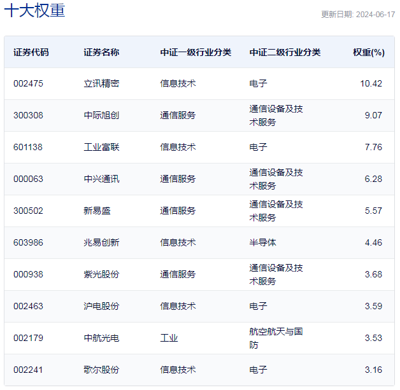Click weight value 3.68
This screenshot has width=400, height=390.
pyautogui.click(x=373, y=275)
